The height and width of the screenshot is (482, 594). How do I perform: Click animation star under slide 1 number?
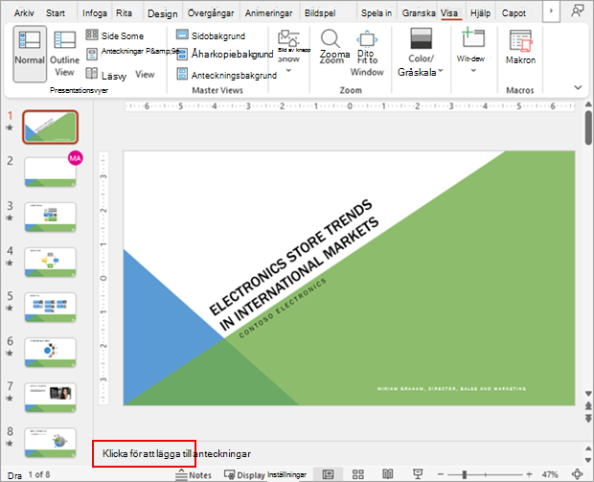(x=10, y=127)
